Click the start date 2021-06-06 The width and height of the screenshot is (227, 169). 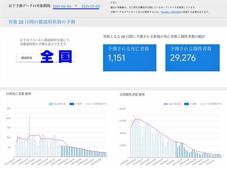tap(62, 6)
